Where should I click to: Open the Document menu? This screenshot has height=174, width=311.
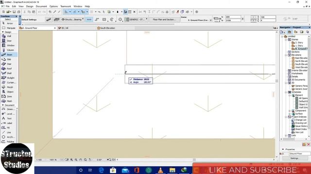point(41,6)
